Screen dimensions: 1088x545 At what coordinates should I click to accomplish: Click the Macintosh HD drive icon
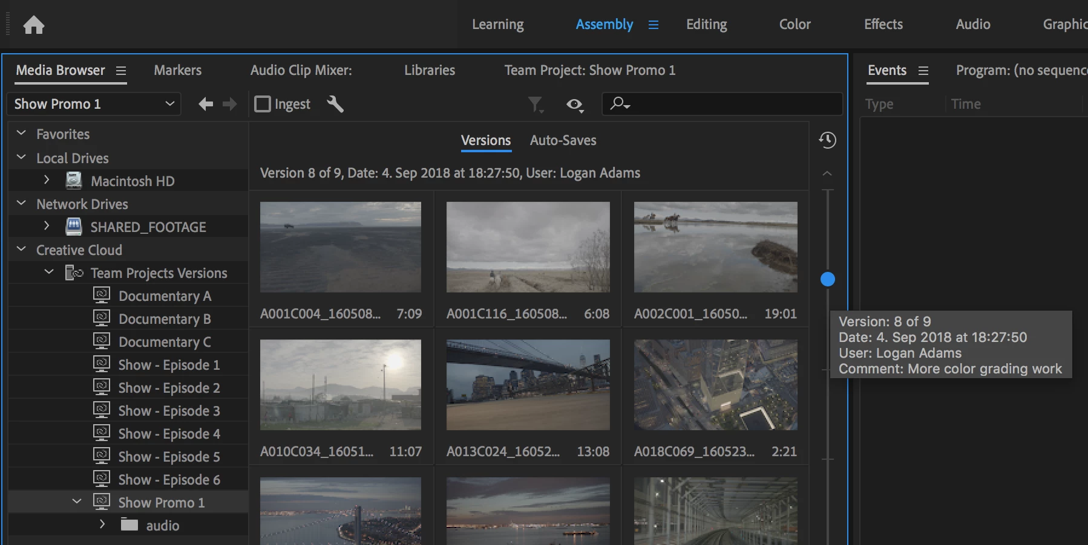74,180
